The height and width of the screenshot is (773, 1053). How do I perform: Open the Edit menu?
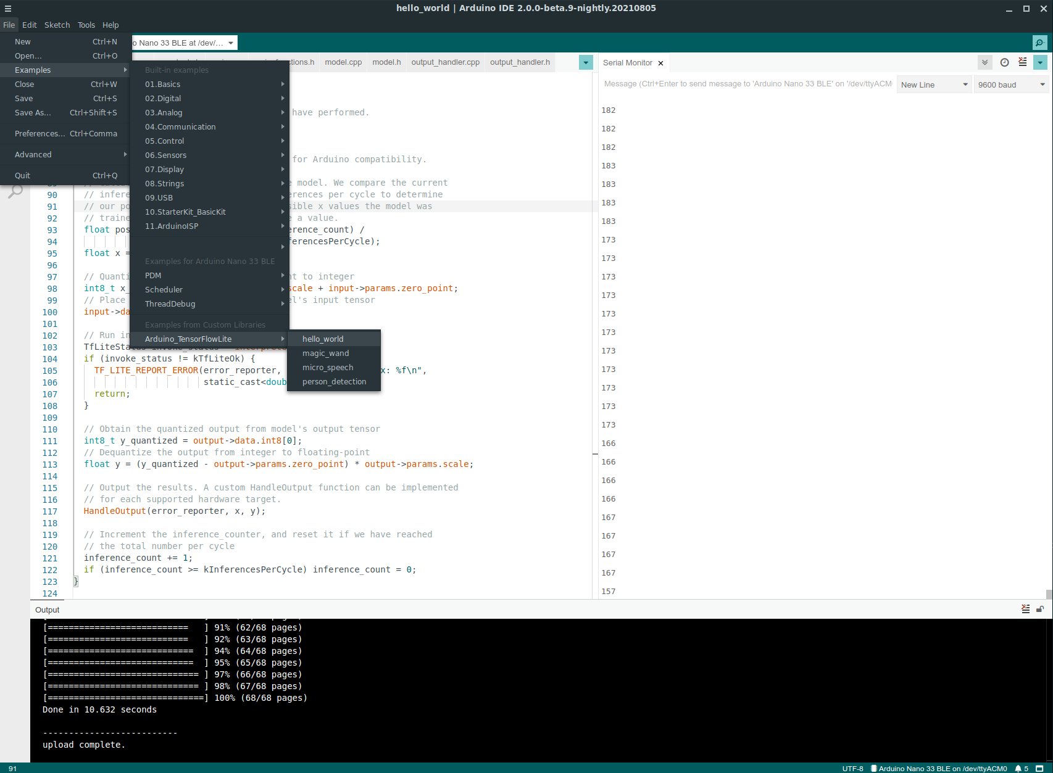30,25
